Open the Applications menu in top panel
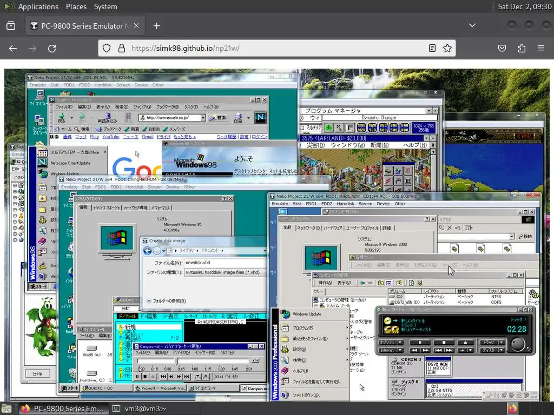554x415 pixels. click(38, 6)
